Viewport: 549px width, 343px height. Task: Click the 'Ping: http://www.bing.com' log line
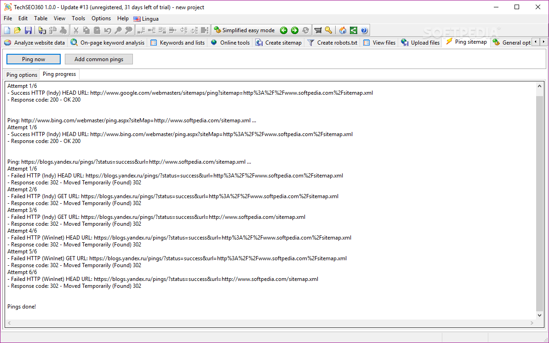click(132, 120)
